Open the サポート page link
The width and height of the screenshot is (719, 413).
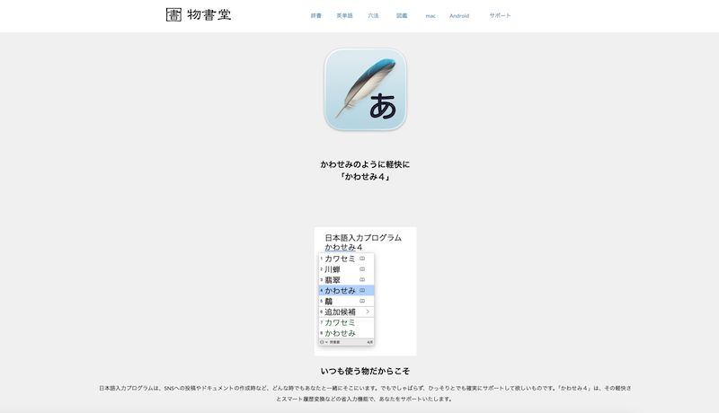point(500,15)
